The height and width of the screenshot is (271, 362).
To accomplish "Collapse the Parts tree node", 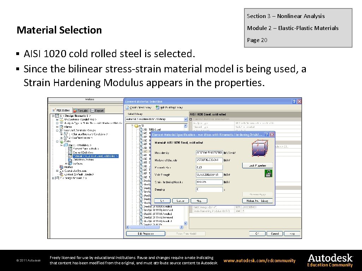I will click(57, 141).
